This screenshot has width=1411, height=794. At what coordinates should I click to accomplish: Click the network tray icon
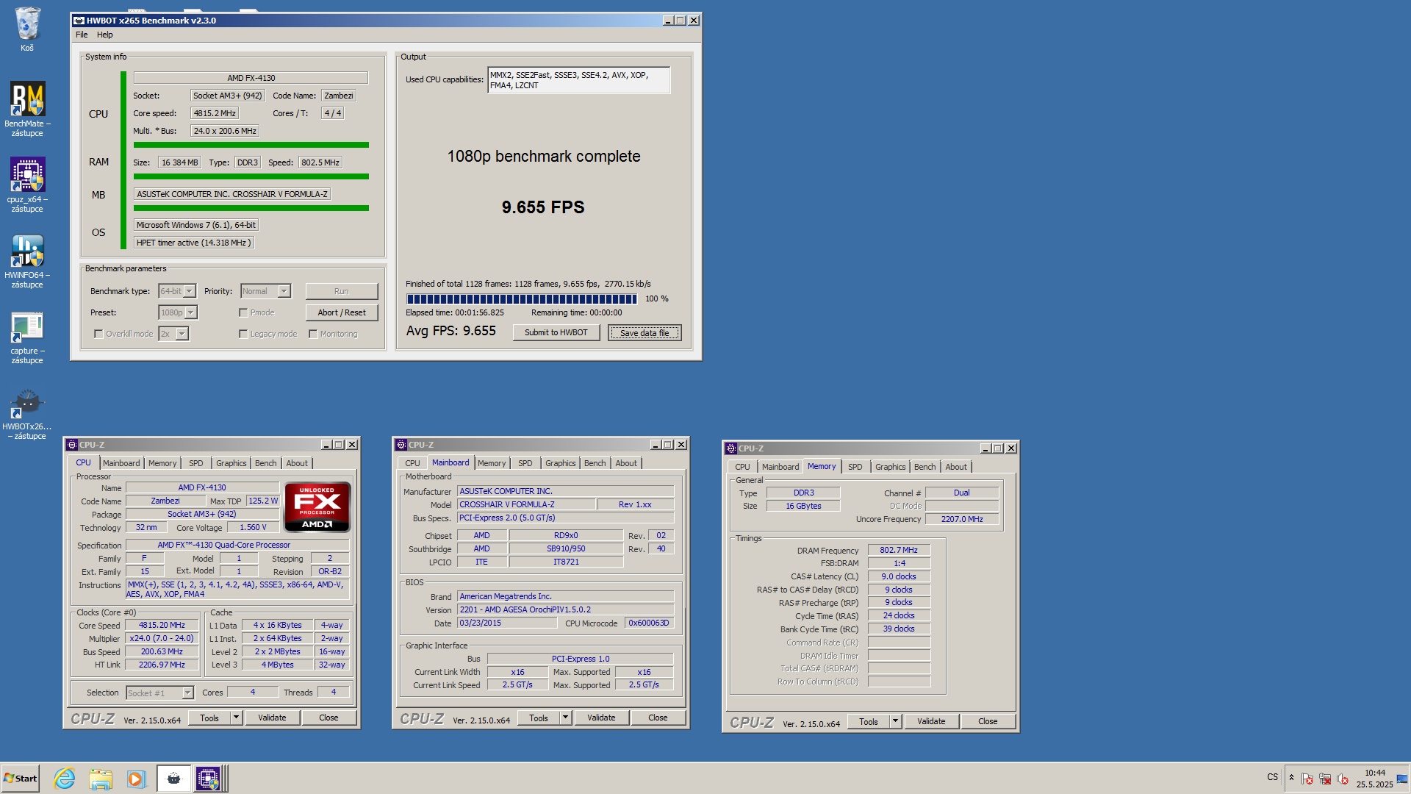1325,779
